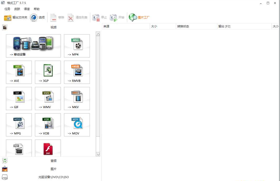
Task: Open 选项 options settings
Action: 37,18
